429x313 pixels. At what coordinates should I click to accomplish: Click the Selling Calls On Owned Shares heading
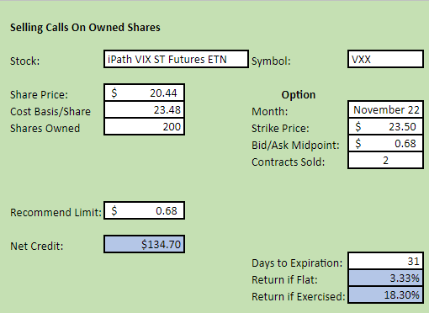coord(85,28)
